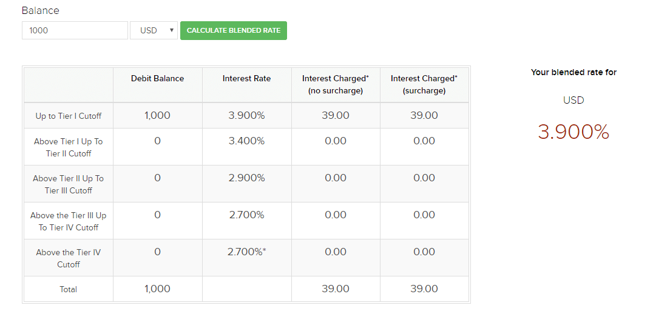653x311 pixels.
Task: Click the 2.700%* rate in Tier IV row
Action: click(x=246, y=252)
